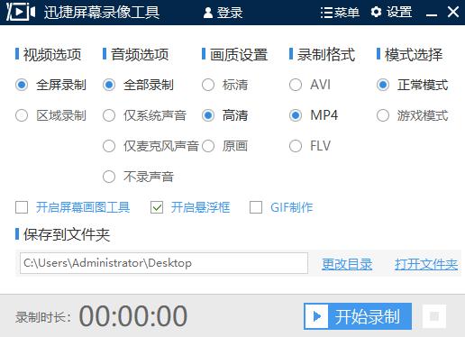Enable 开启屏幕画图工具 checkbox
The image size is (465, 337).
tap(22, 207)
